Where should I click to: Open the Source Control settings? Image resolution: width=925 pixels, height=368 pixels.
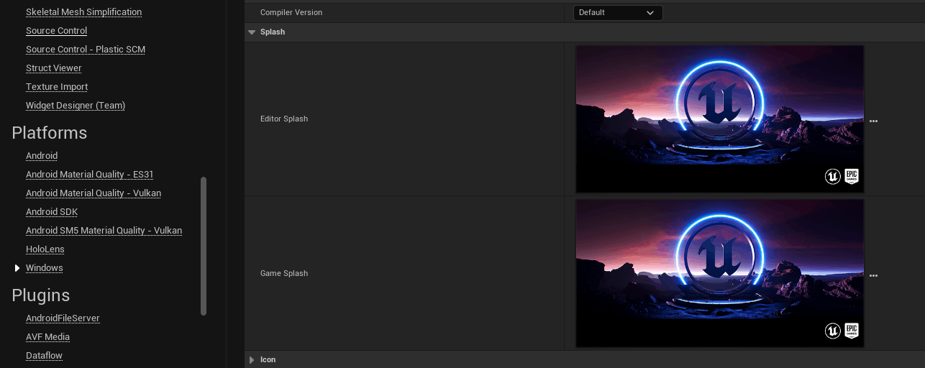(56, 31)
